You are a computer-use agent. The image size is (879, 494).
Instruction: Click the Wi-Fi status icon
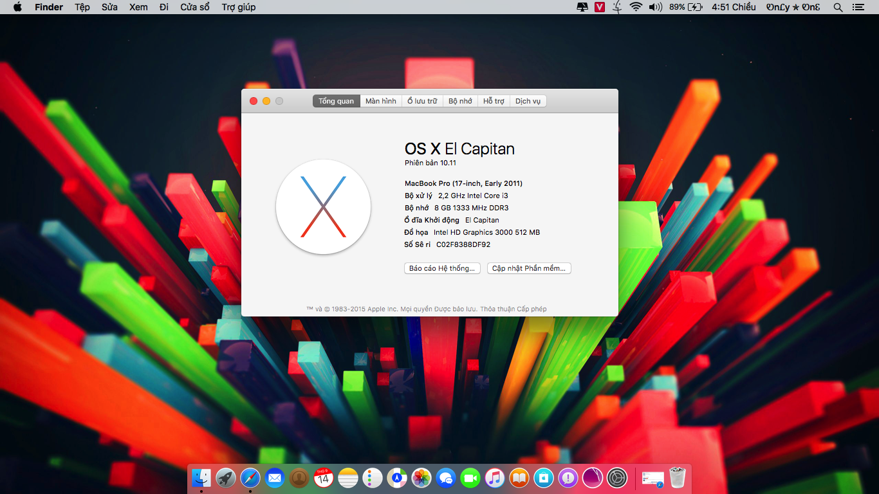(x=636, y=7)
